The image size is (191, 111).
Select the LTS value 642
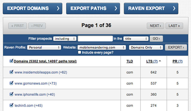[x=153, y=72]
